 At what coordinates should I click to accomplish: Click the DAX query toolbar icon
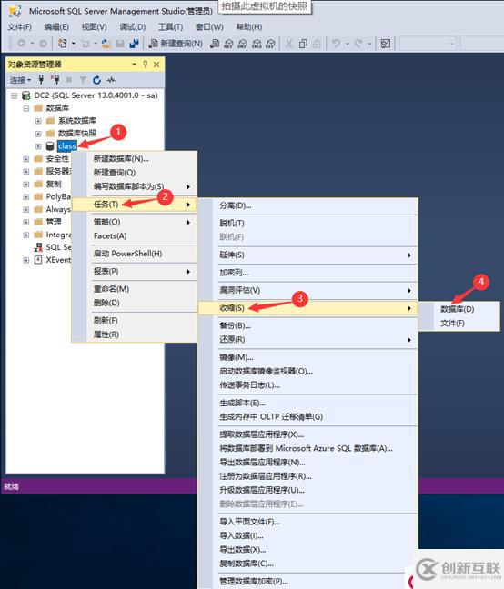point(270,44)
